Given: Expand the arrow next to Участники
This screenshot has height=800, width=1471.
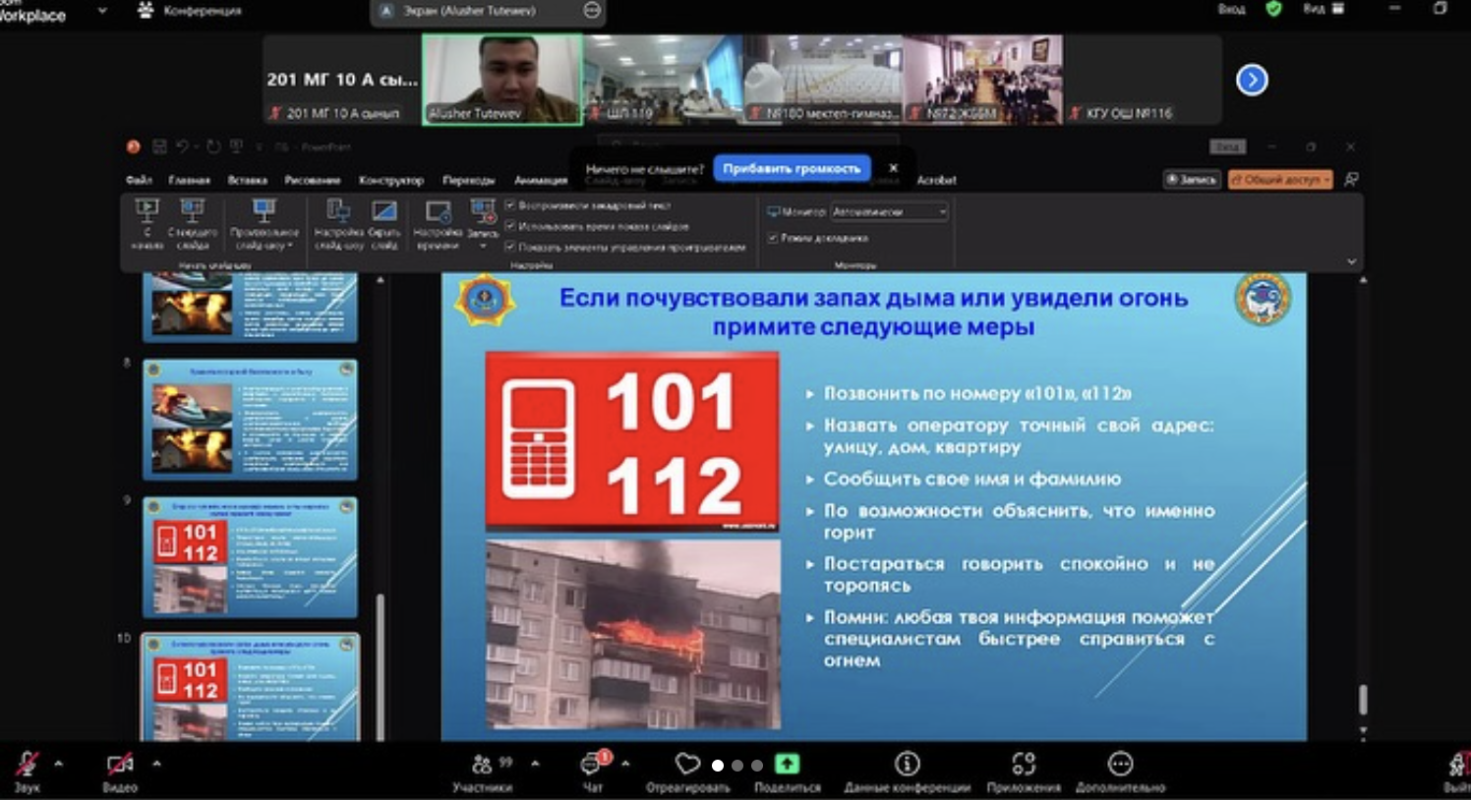Looking at the screenshot, I should click(535, 763).
